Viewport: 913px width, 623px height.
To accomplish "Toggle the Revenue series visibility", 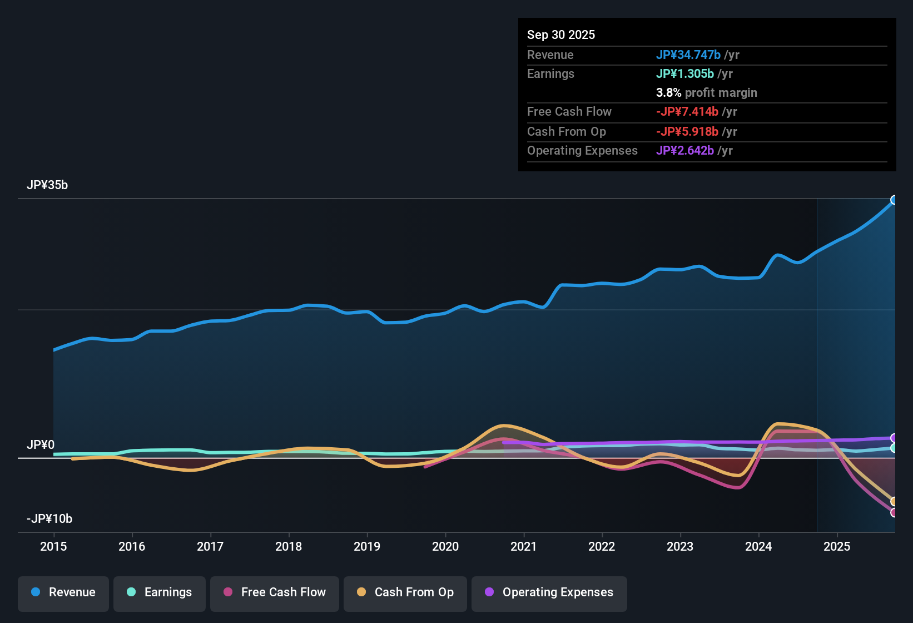I will [63, 593].
